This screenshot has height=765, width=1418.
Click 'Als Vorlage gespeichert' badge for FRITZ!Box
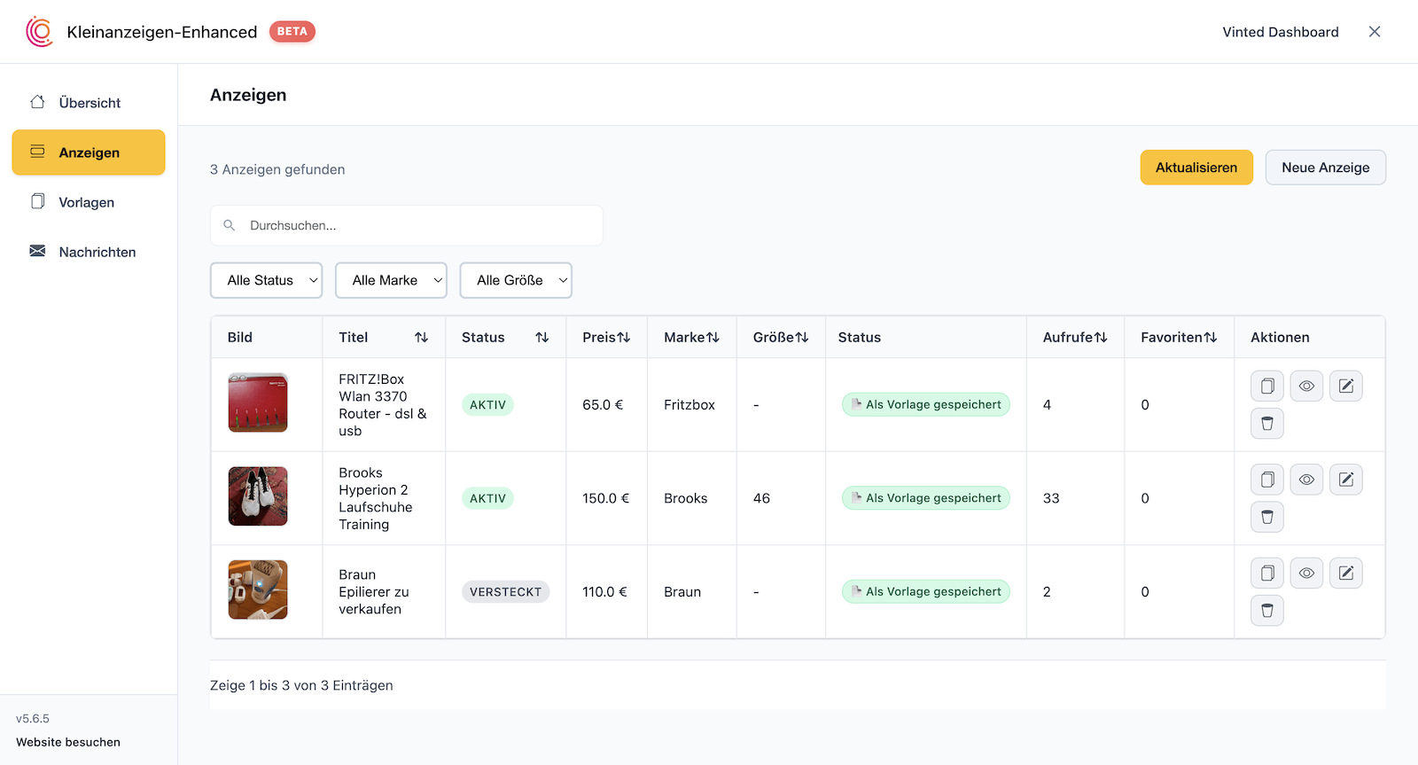(925, 404)
